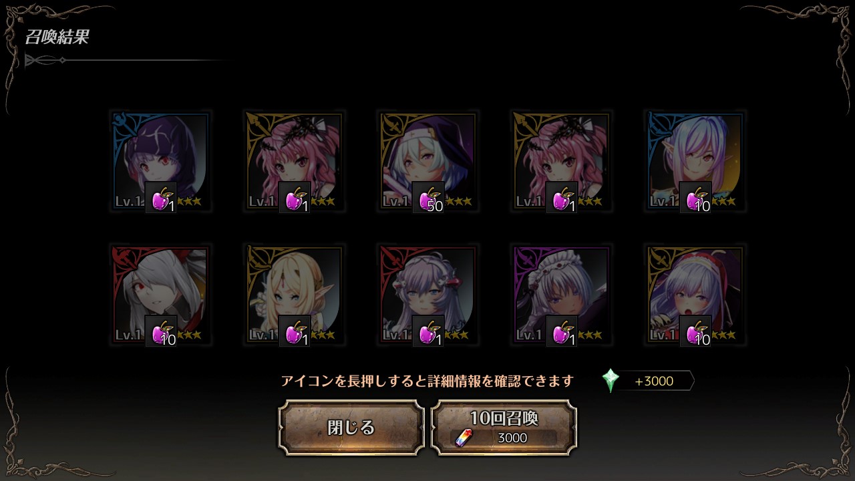The image size is (855, 481).
Task: Click the green gem currency icon
Action: point(611,381)
